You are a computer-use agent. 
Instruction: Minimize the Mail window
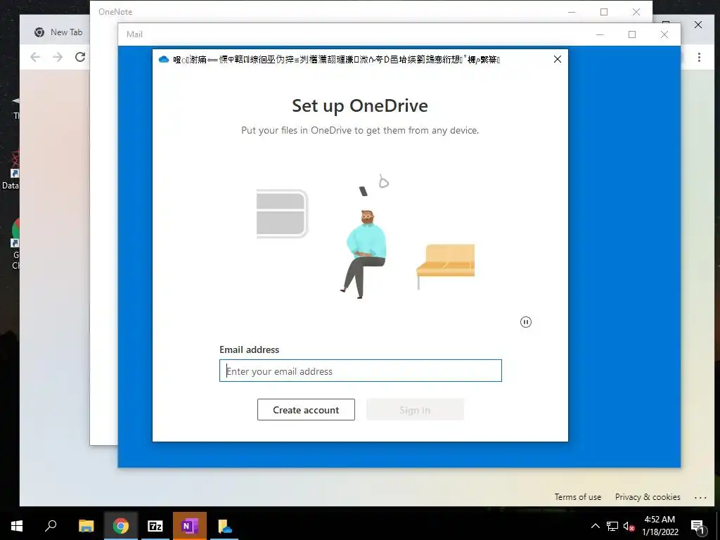click(600, 34)
